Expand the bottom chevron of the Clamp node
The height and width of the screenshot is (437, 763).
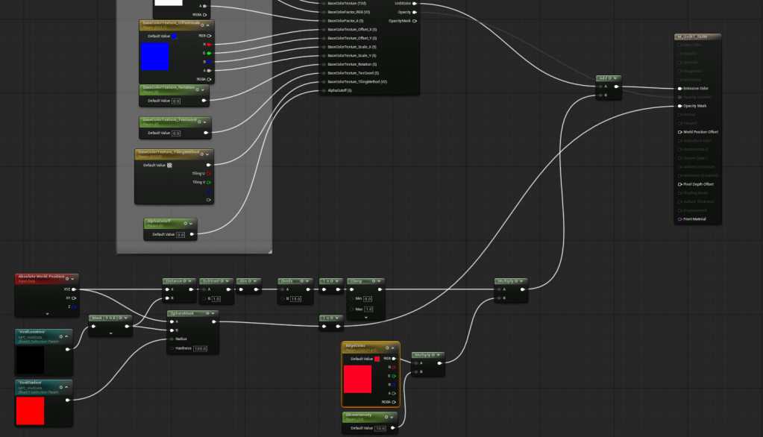tap(365, 318)
